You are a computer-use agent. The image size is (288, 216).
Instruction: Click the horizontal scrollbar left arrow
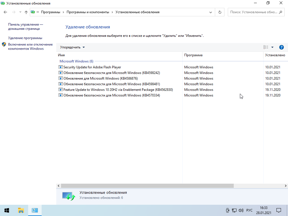pos(58,186)
